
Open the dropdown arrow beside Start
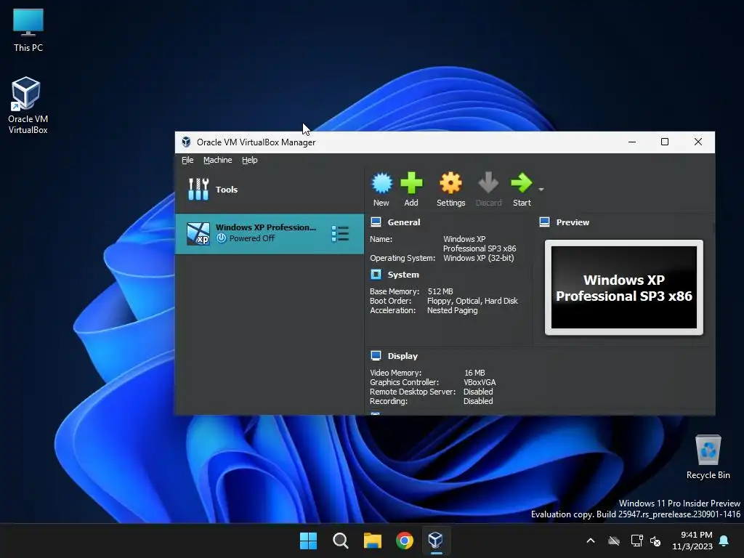[x=541, y=190]
